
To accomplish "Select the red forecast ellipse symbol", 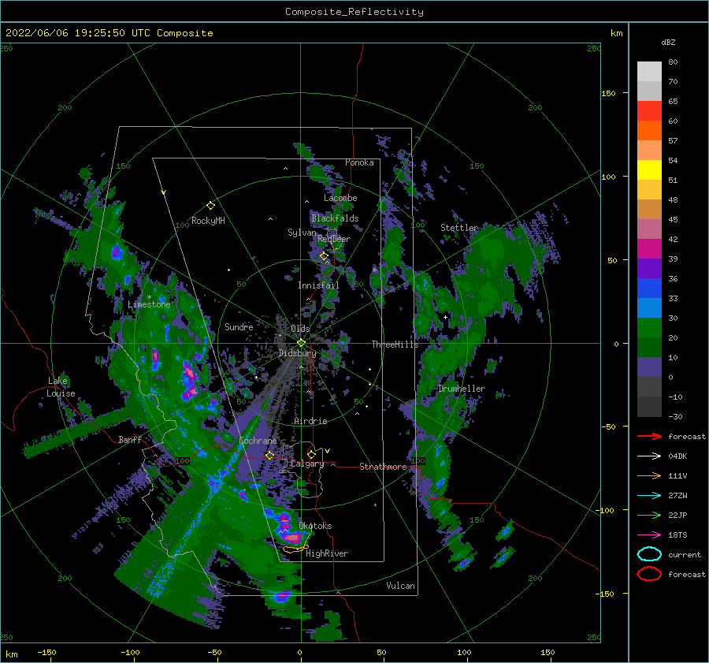I will tap(649, 574).
